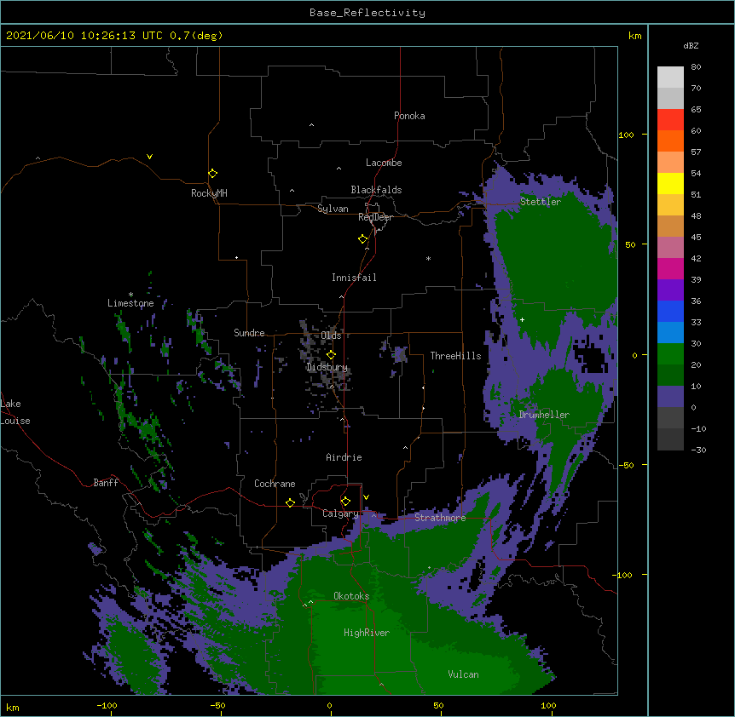
Task: Click the HighRiver label
Action: (367, 633)
